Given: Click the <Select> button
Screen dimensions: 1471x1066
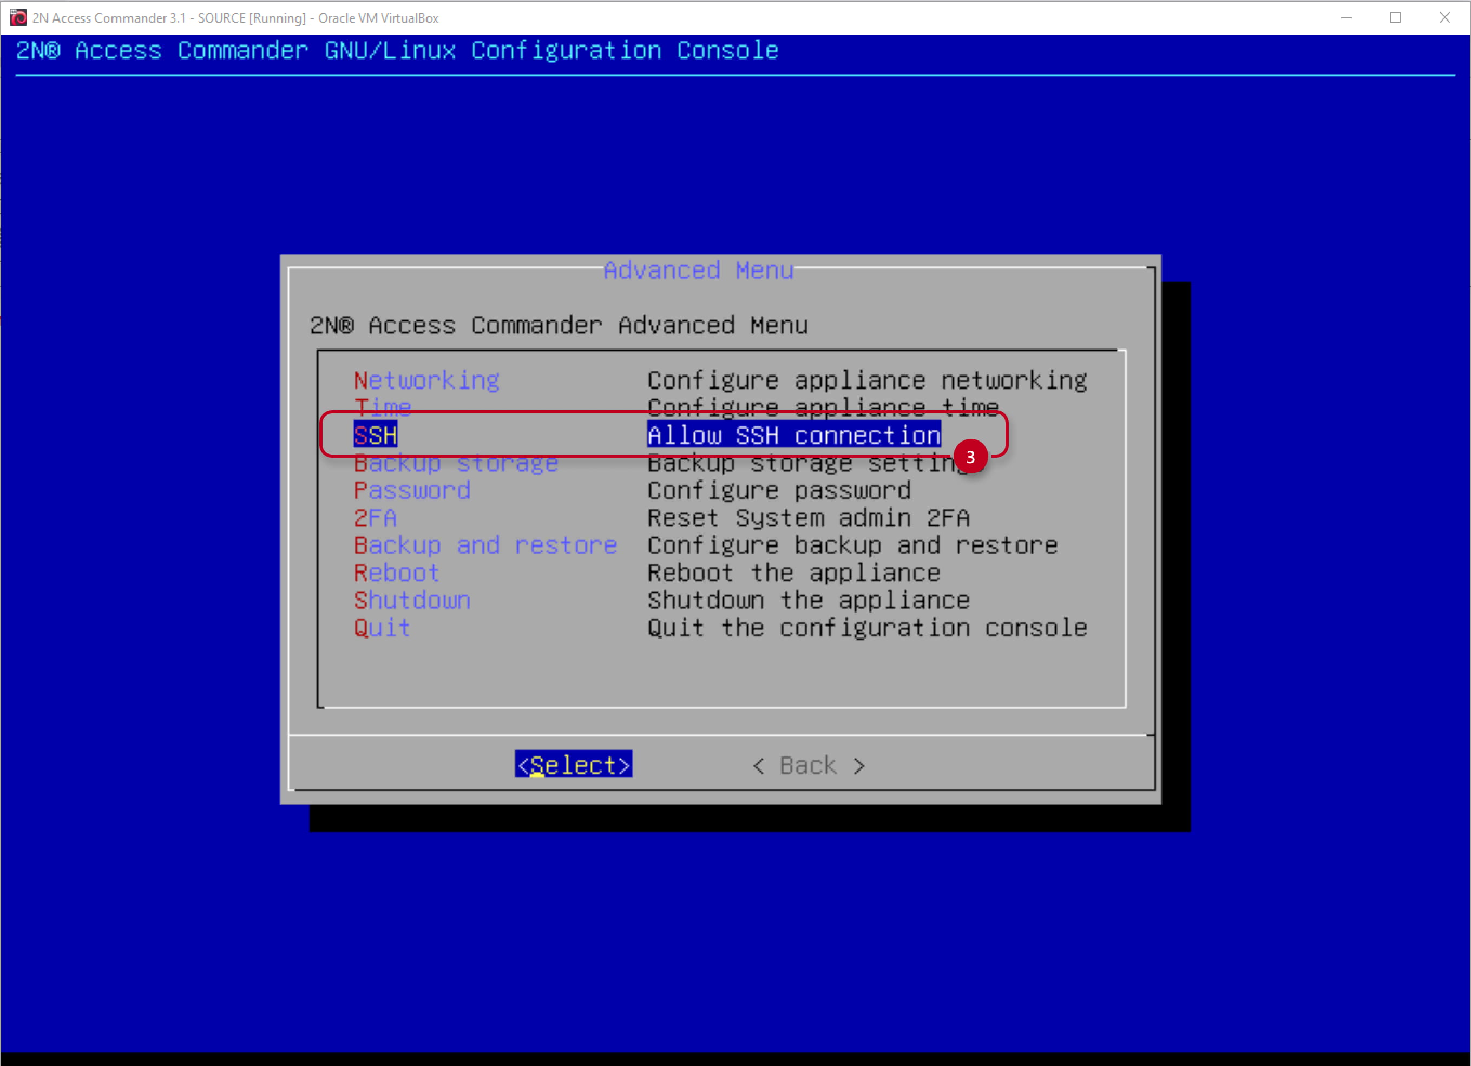Looking at the screenshot, I should click(x=573, y=765).
